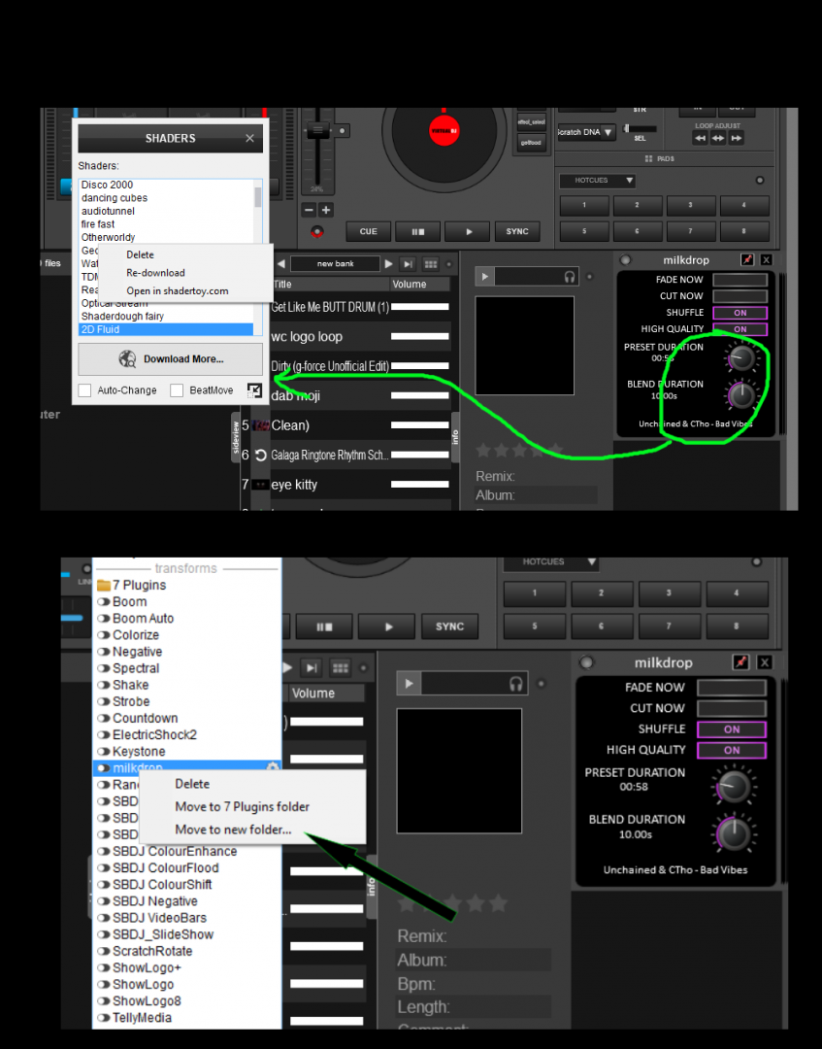822x1049 pixels.
Task: Click the pause-stop icon next to the CUE button
Action: (417, 231)
